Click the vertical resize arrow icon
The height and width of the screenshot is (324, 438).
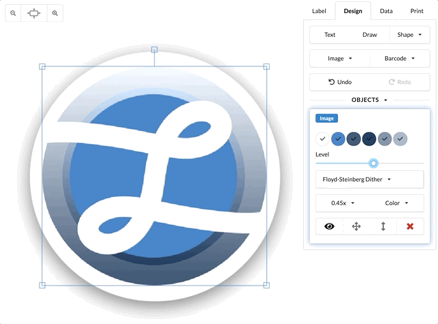pos(383,226)
